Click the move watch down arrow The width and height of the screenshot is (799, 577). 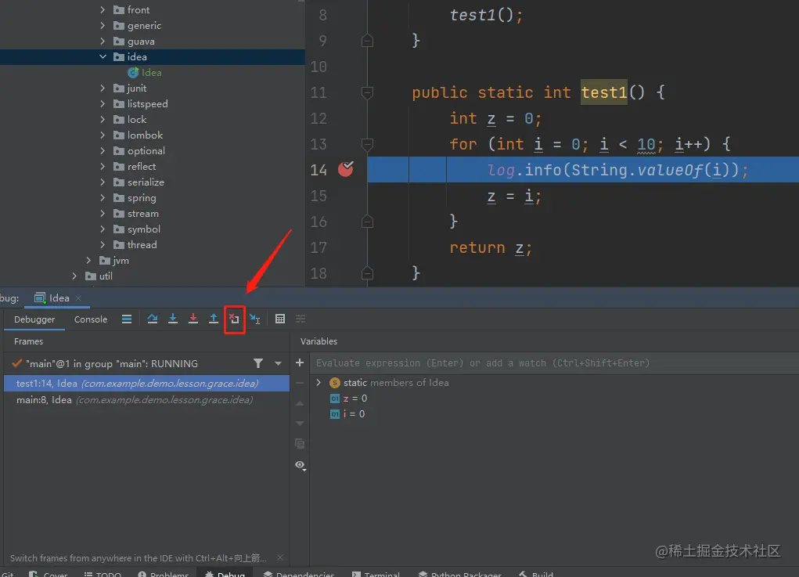coord(300,424)
